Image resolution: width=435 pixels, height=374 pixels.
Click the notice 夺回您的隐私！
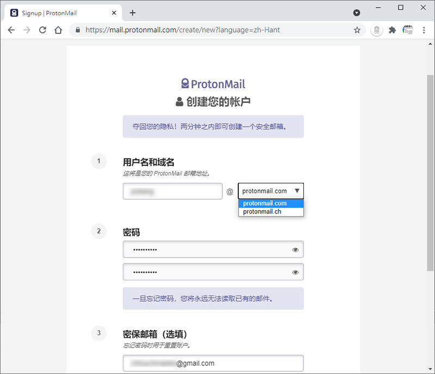[x=213, y=126]
